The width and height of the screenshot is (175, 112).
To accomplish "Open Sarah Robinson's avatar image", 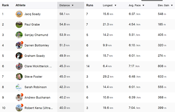I will pyautogui.click(x=19, y=87).
